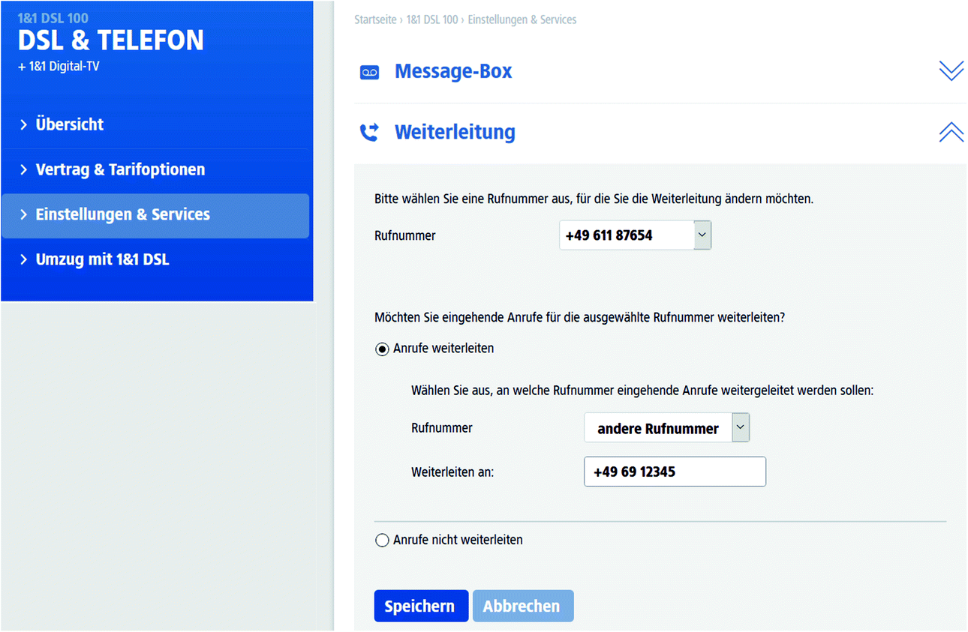Open the +49 611 87654 Rufnummer dropdown
The image size is (968, 632).
click(x=635, y=235)
